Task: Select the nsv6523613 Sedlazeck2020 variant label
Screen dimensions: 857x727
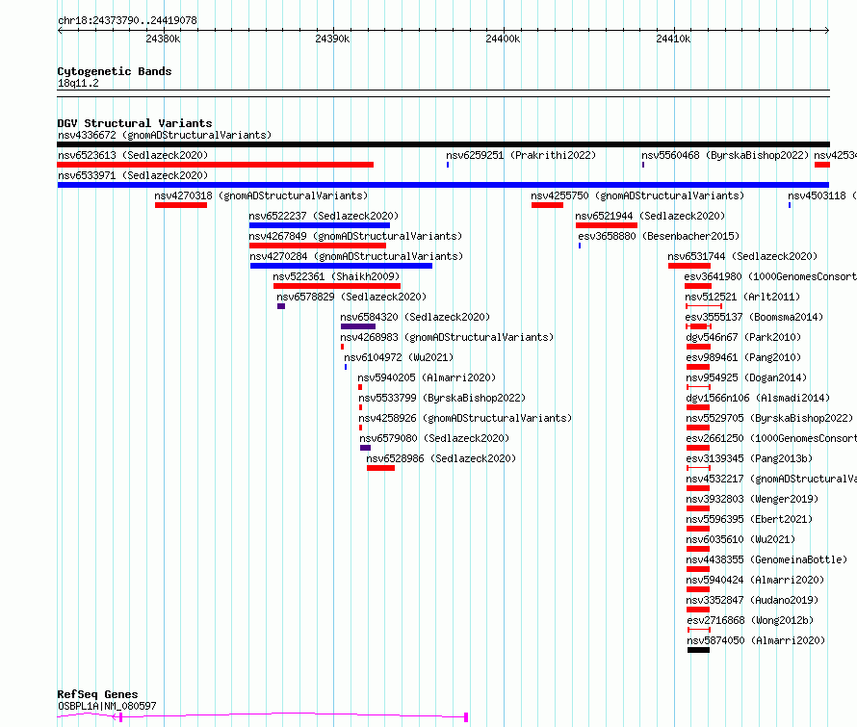Action: [x=133, y=155]
